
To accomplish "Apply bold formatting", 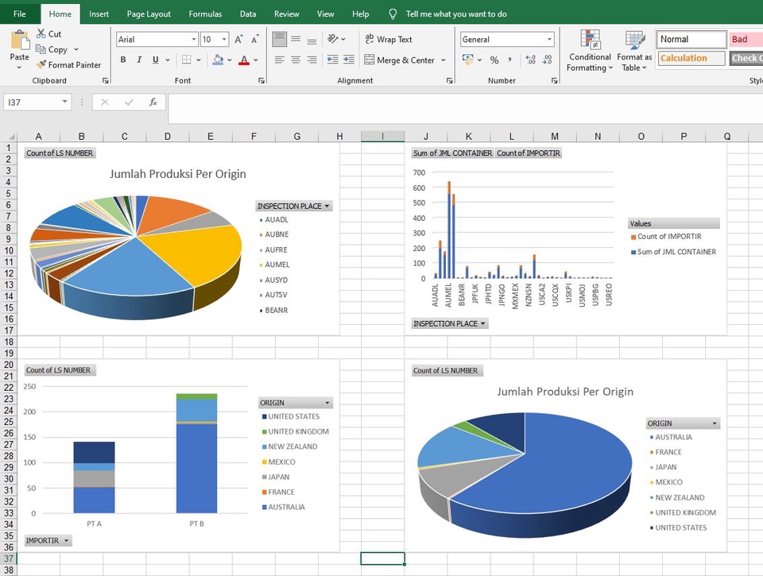I will (122, 60).
